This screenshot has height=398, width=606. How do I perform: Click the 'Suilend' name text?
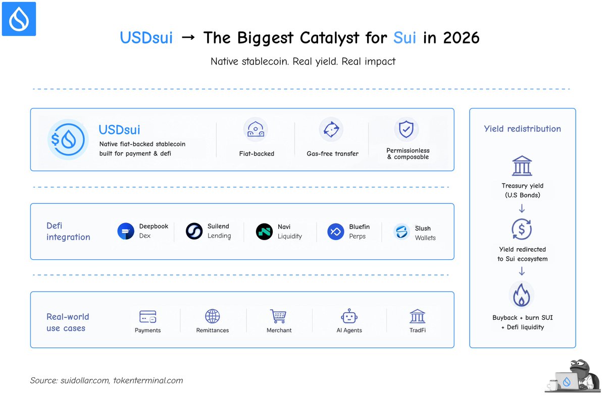click(x=218, y=226)
